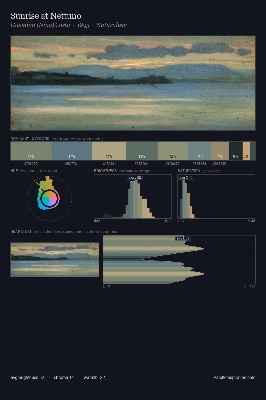Click the Naturalism style label
Image resolution: width=266 pixels, height=400 pixels.
tap(111, 25)
